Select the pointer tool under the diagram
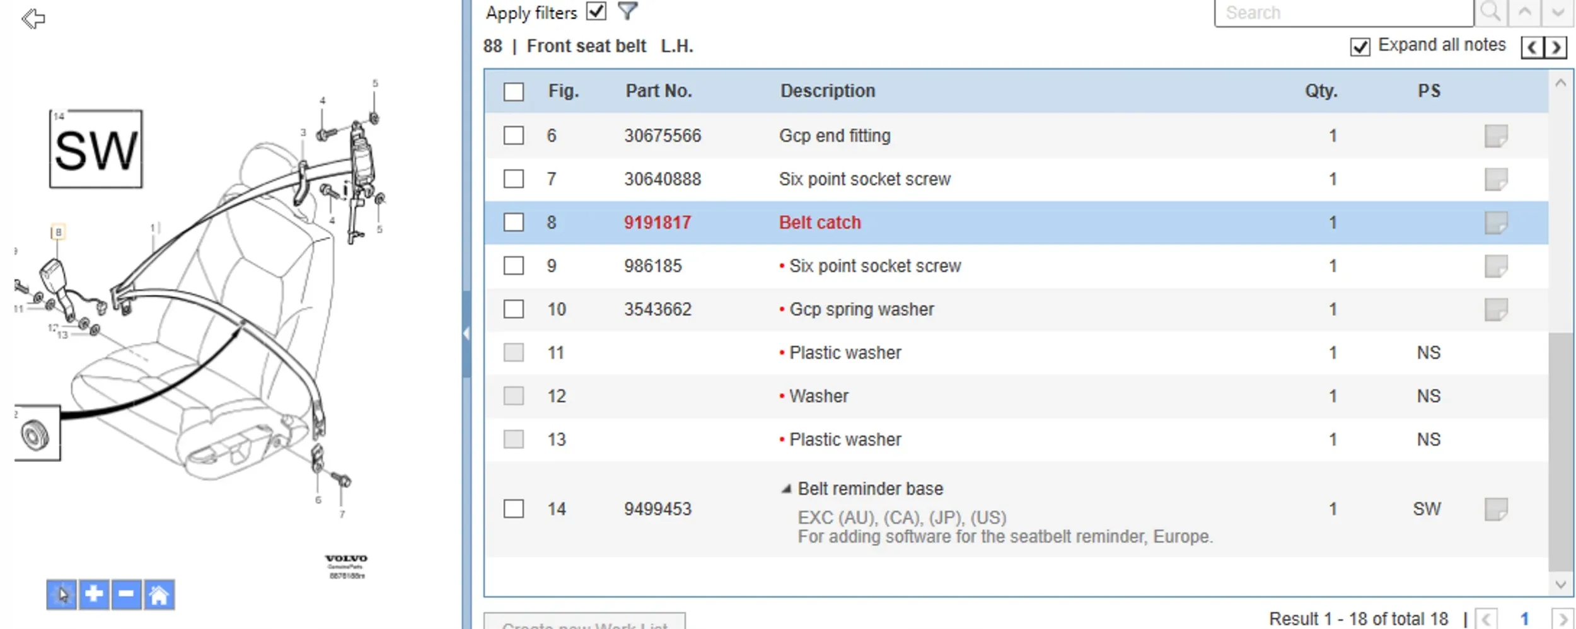Image resolution: width=1576 pixels, height=629 pixels. point(62,594)
